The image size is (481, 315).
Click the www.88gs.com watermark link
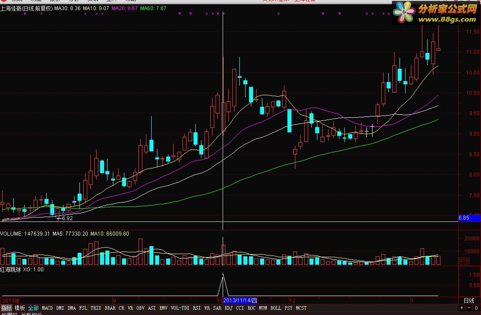[x=447, y=19]
